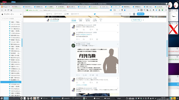Reload the current Twitter page
This screenshot has width=179, height=100.
pyautogui.click(x=8, y=10)
